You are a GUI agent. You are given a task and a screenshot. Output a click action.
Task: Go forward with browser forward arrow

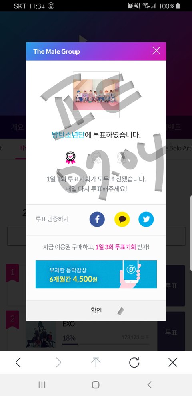tap(58, 363)
